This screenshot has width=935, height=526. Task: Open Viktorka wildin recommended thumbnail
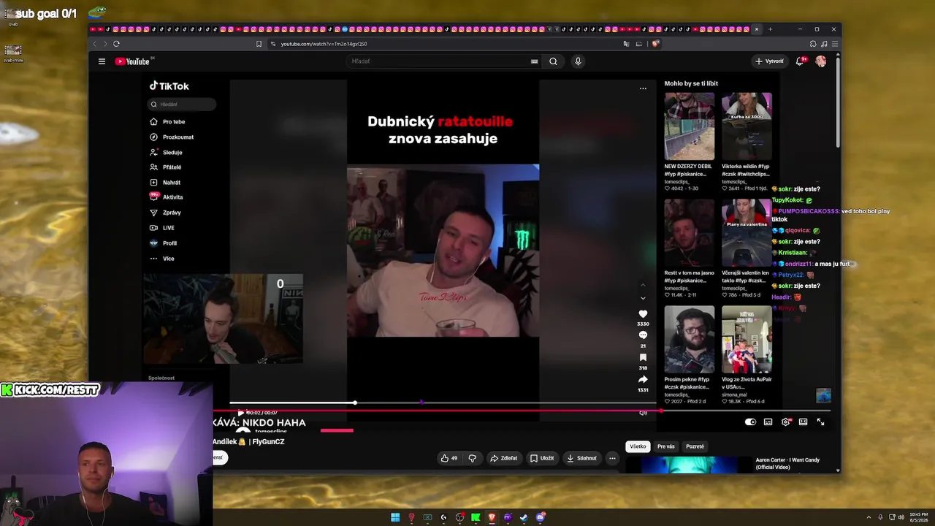pos(747,126)
